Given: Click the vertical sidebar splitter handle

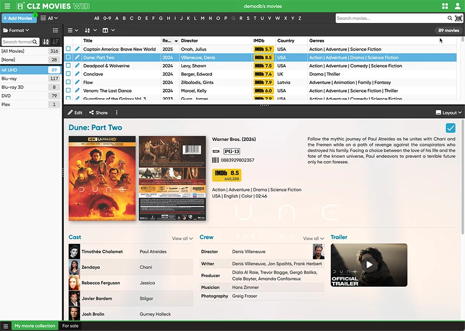Looking at the screenshot, I should pos(62,173).
